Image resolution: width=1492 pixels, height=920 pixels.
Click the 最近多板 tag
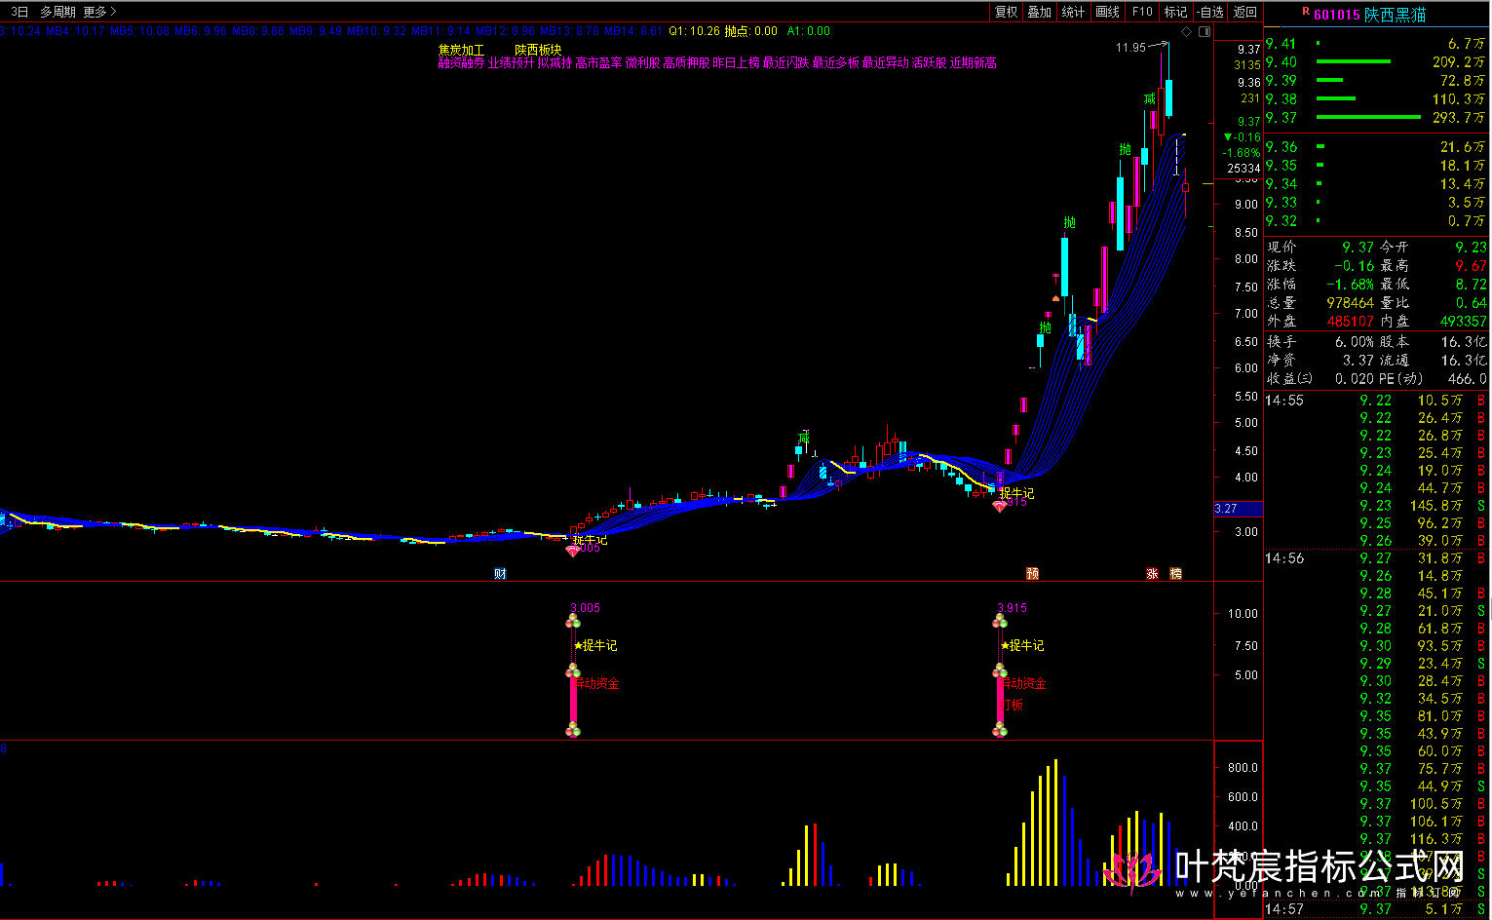coord(836,63)
